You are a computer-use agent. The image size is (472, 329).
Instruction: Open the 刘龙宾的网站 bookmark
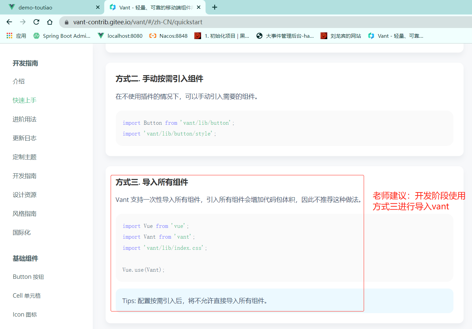(x=341, y=36)
